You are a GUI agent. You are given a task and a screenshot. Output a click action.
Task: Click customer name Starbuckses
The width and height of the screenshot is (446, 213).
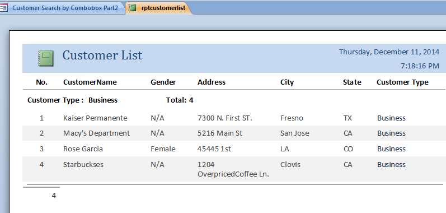point(83,165)
